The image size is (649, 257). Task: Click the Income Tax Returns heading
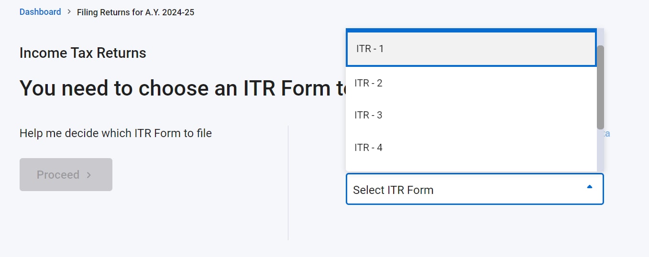click(83, 53)
